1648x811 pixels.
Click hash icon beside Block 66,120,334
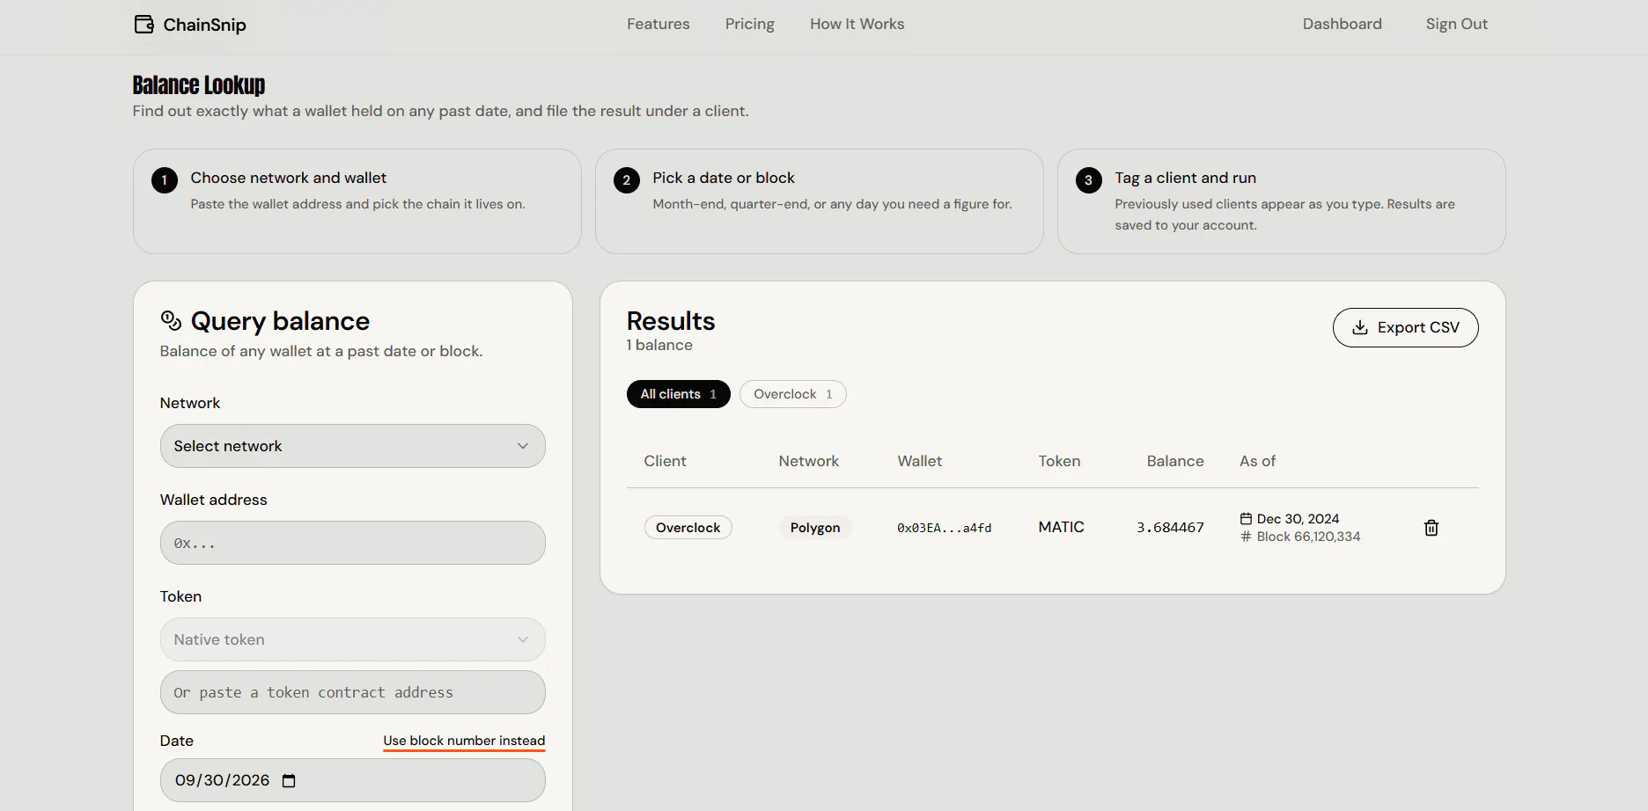coord(1246,537)
